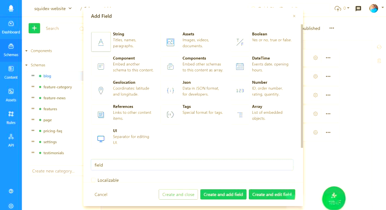Select the Component field type icon
Screen dimensions: 386x210
101,66
